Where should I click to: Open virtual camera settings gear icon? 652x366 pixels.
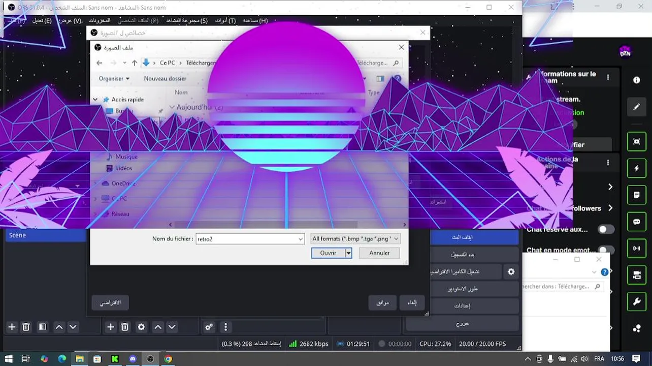tap(511, 271)
